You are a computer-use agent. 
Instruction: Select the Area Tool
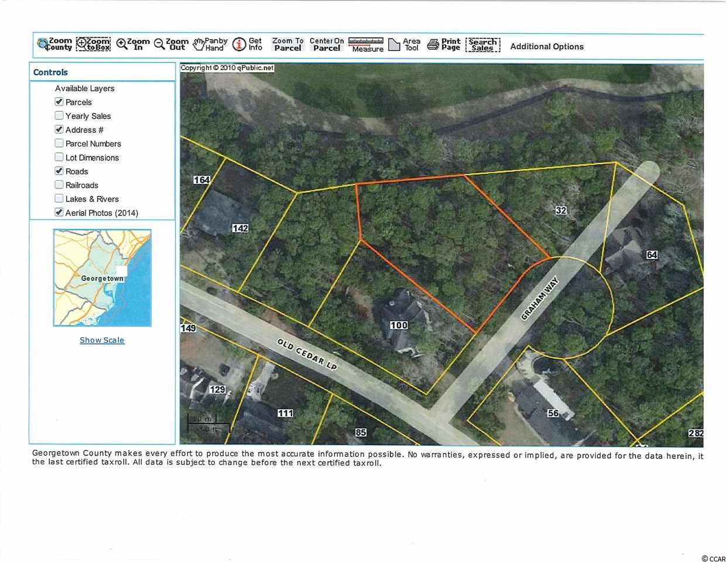point(404,44)
